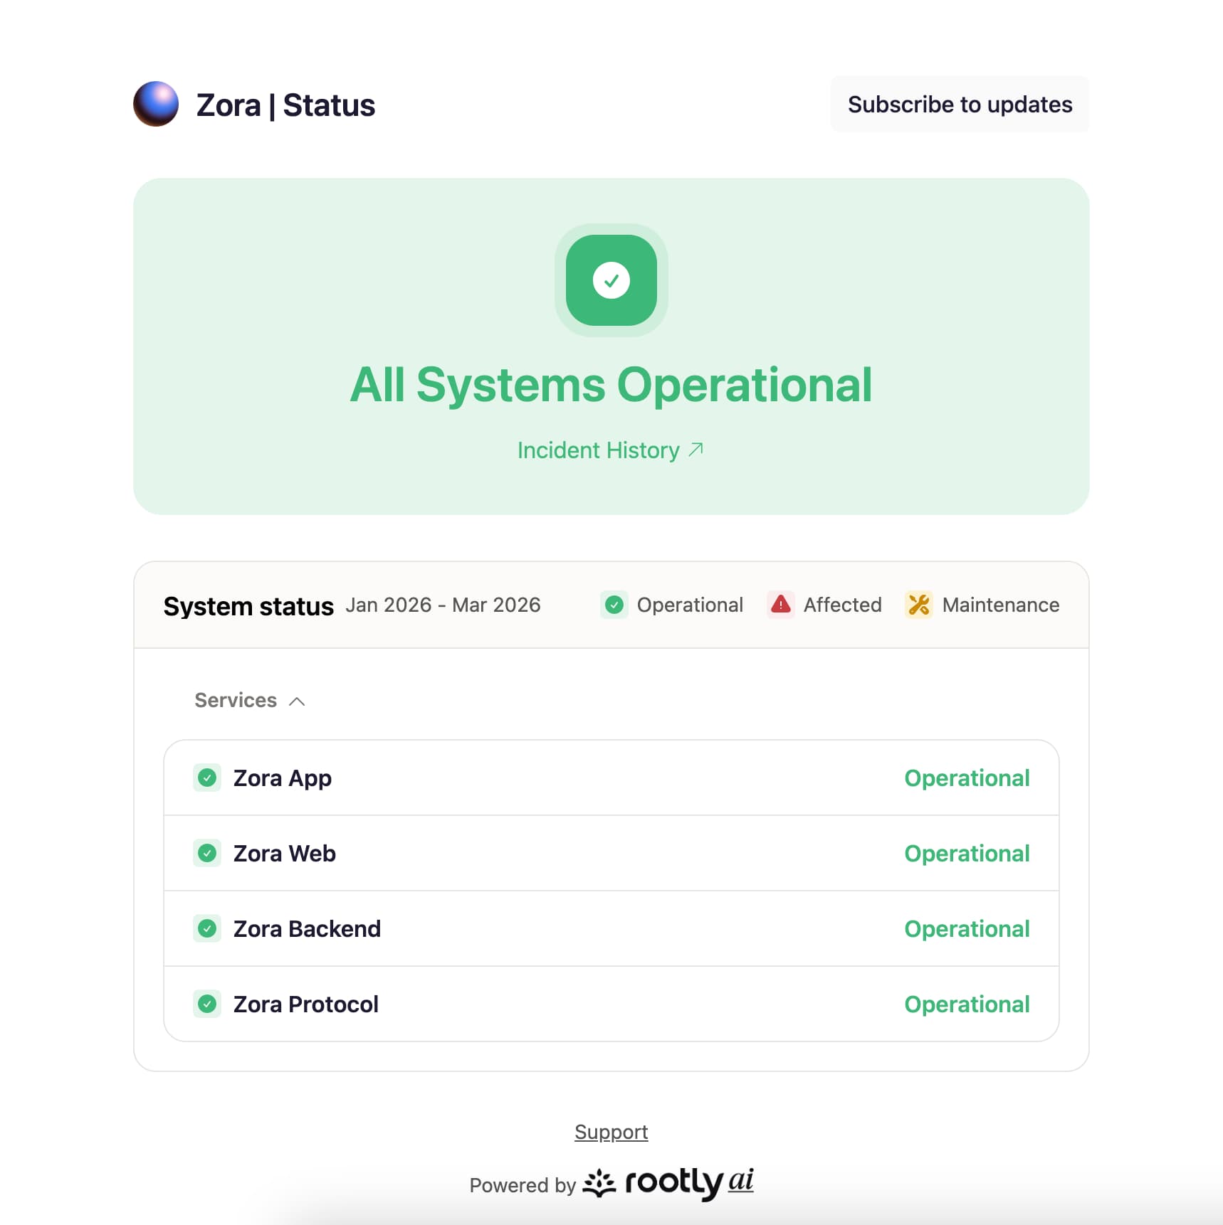Open the Support link

(x=611, y=1132)
